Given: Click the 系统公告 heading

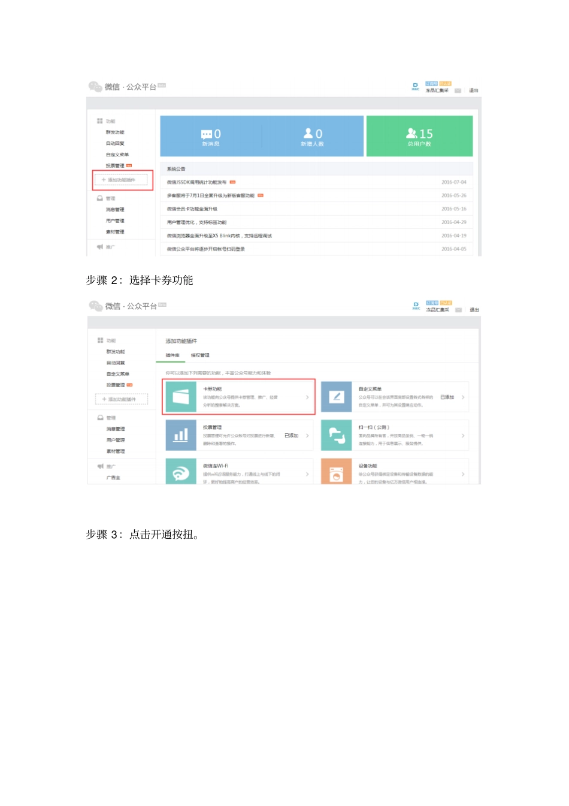Looking at the screenshot, I should (176, 169).
